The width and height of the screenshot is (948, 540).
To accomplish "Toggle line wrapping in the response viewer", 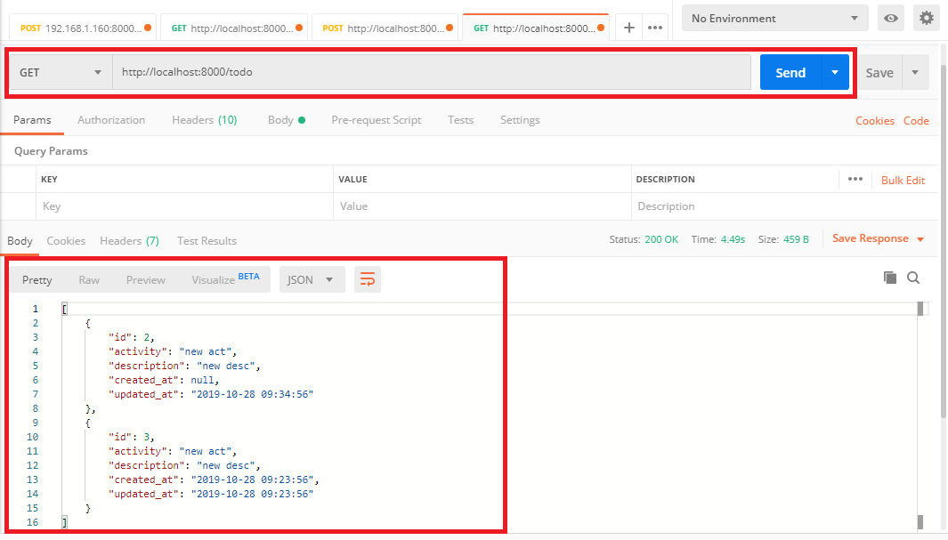I will pos(367,278).
